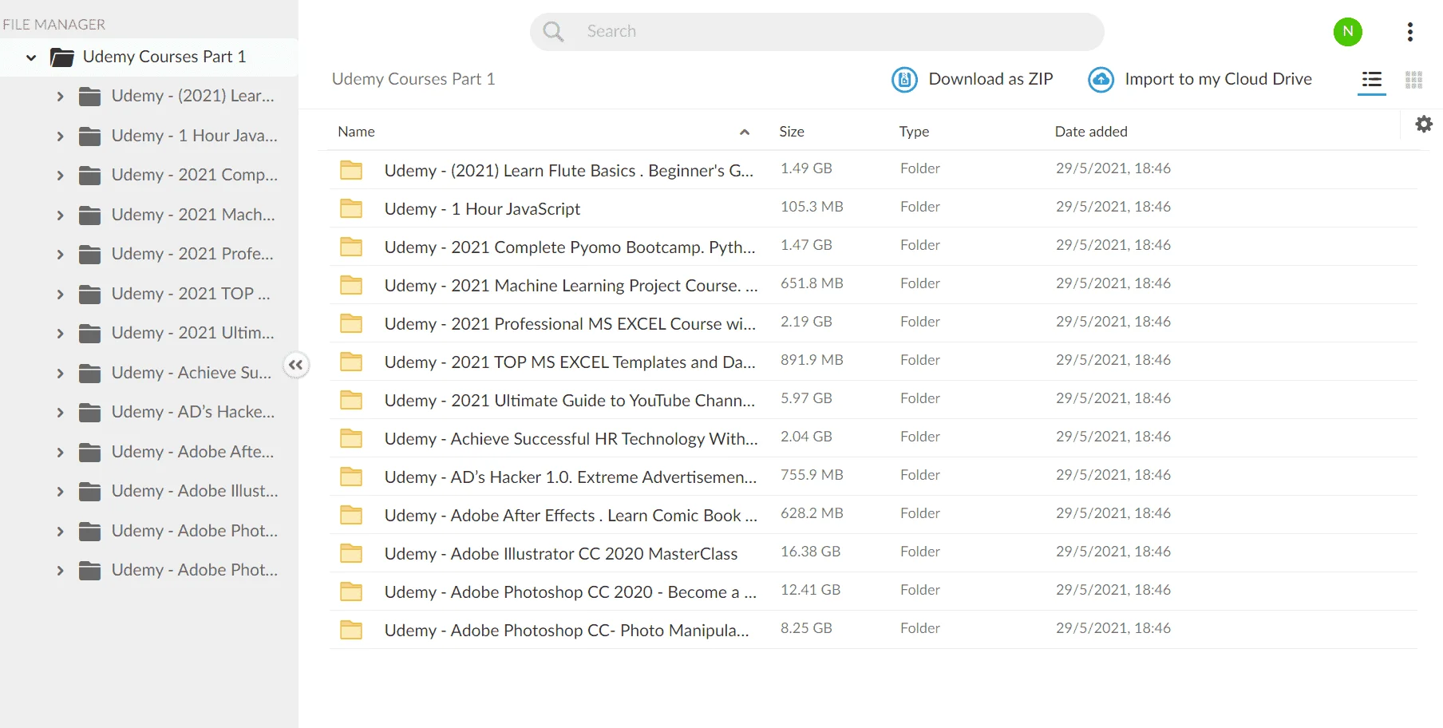Viewport: 1443px width, 728px height.
Task: Expand Udemy - 2021 Mach... tree folder
Action: pos(60,216)
